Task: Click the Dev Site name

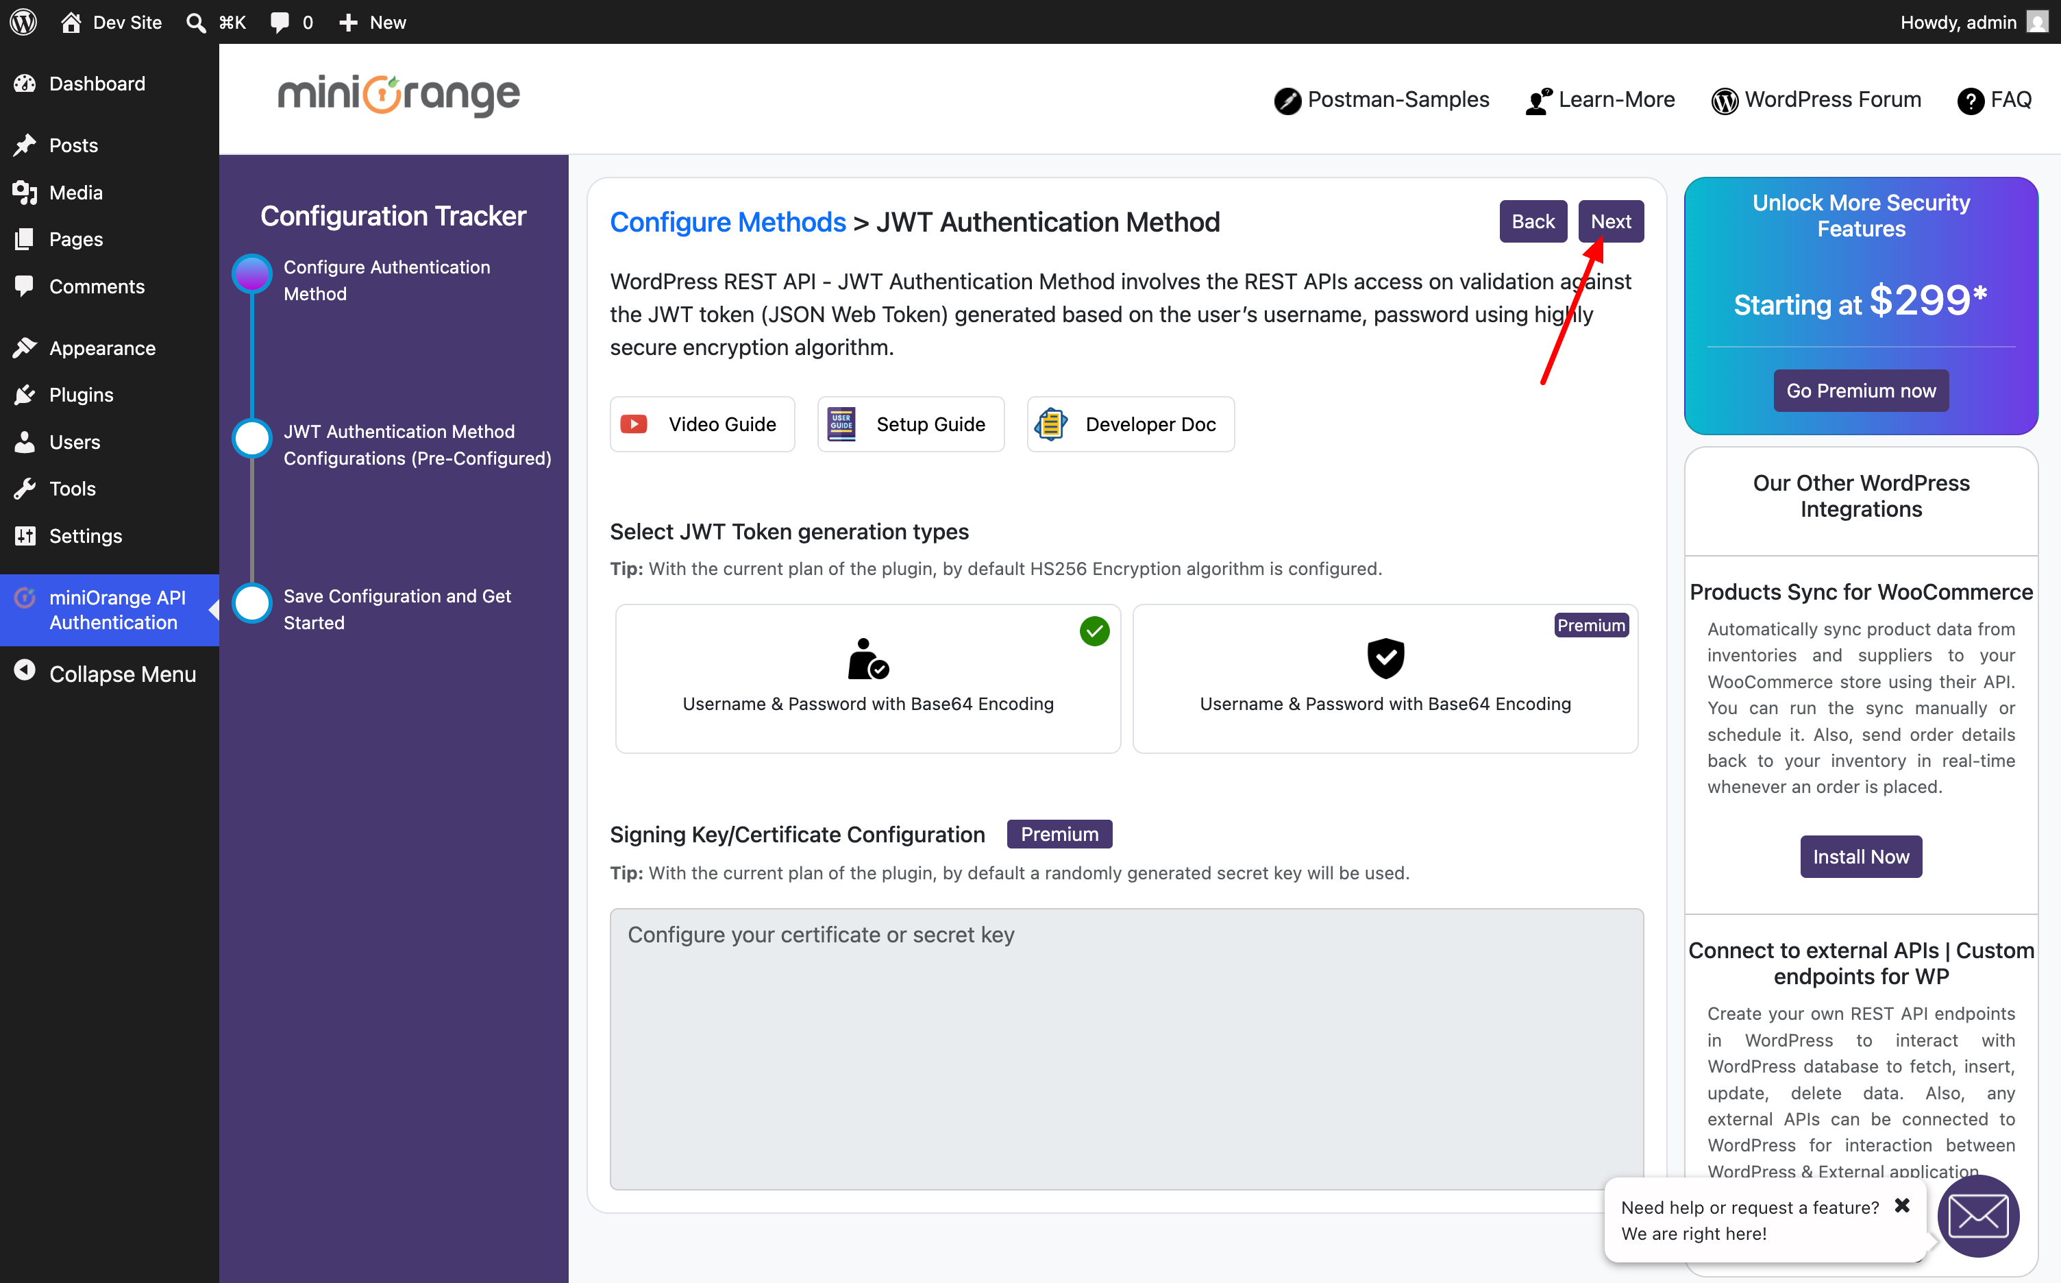Action: 127,22
